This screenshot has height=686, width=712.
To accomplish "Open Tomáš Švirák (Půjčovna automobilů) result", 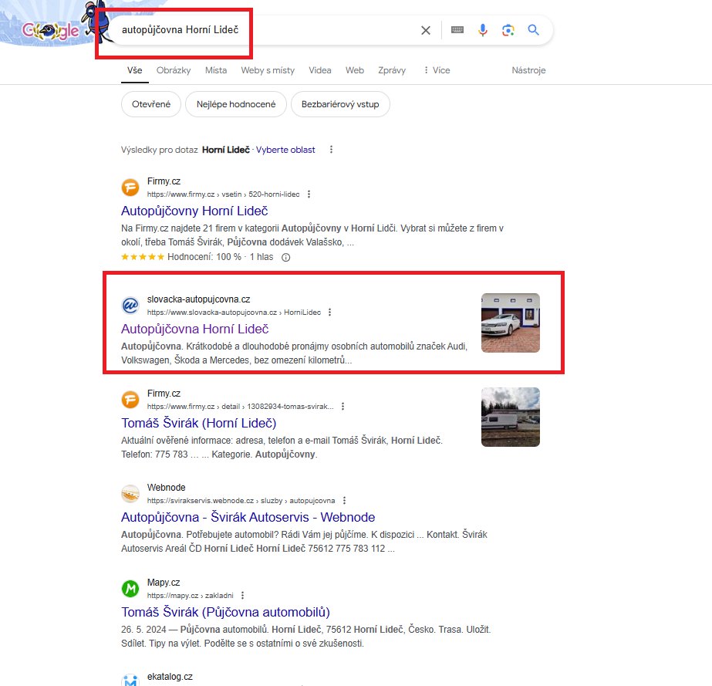I will click(225, 612).
